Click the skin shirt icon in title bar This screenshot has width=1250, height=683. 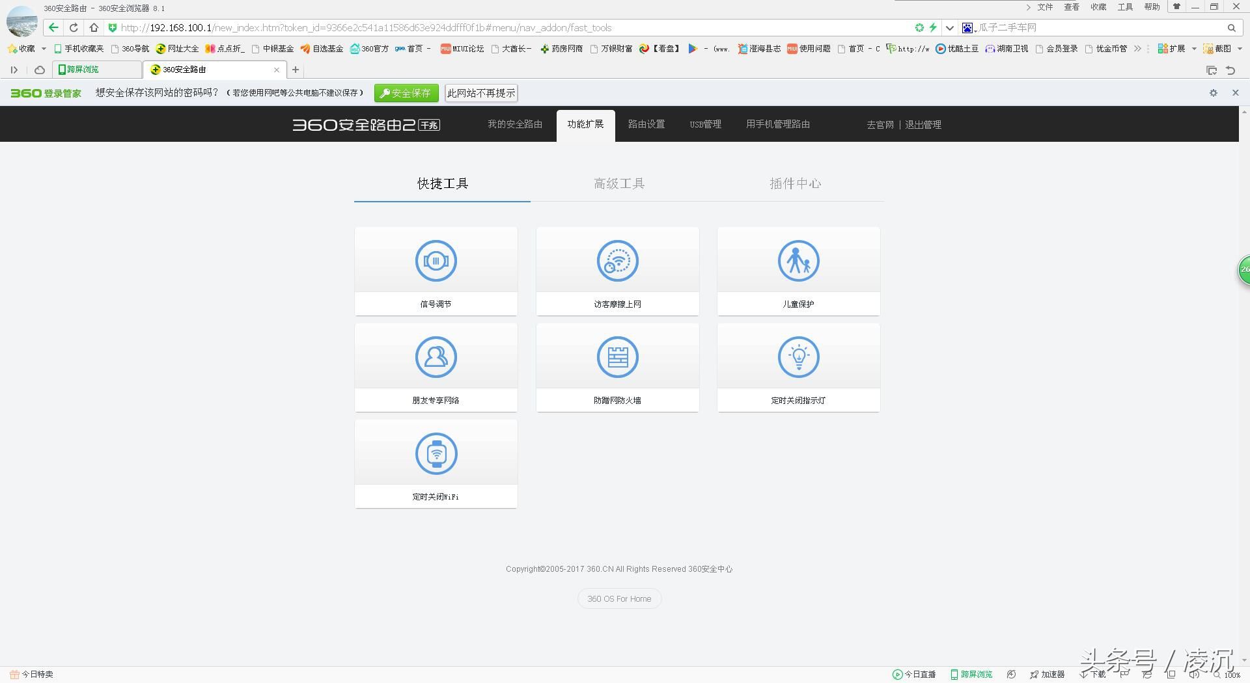pos(1176,7)
